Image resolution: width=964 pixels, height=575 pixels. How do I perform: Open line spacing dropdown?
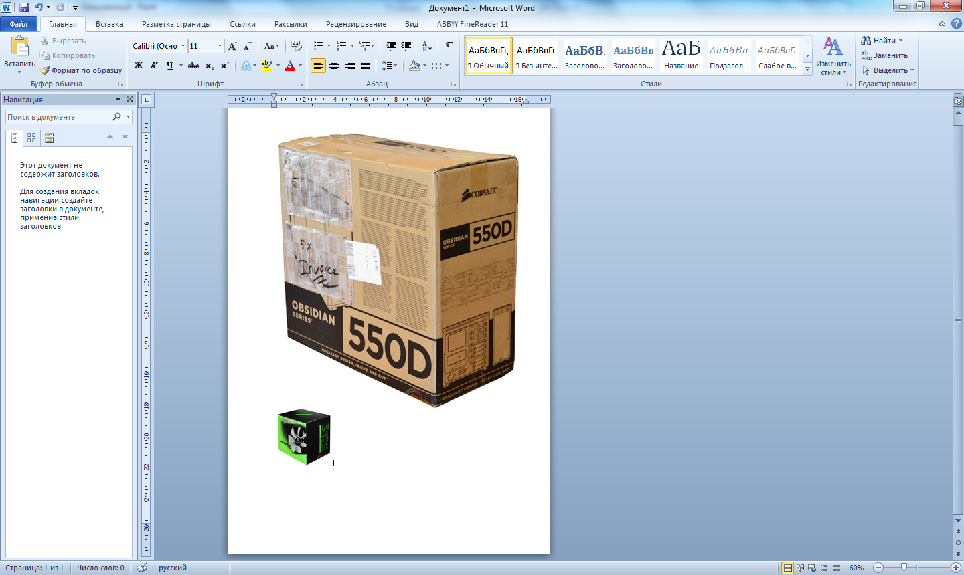(x=390, y=66)
